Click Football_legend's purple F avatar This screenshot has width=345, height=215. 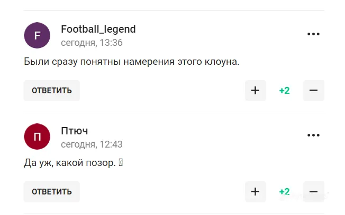pos(37,35)
